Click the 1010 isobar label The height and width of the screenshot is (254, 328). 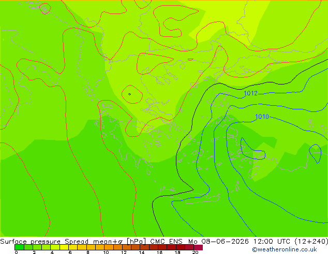(262, 117)
